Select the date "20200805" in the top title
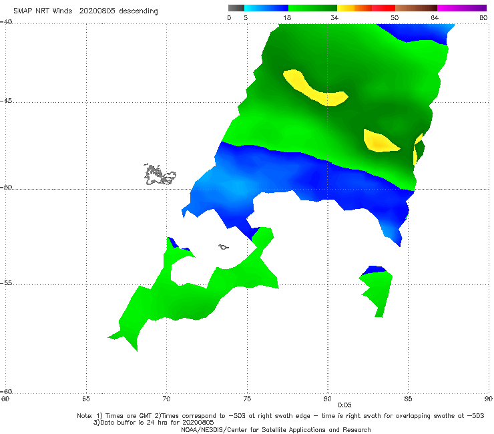The height and width of the screenshot is (434, 494). pos(97,11)
